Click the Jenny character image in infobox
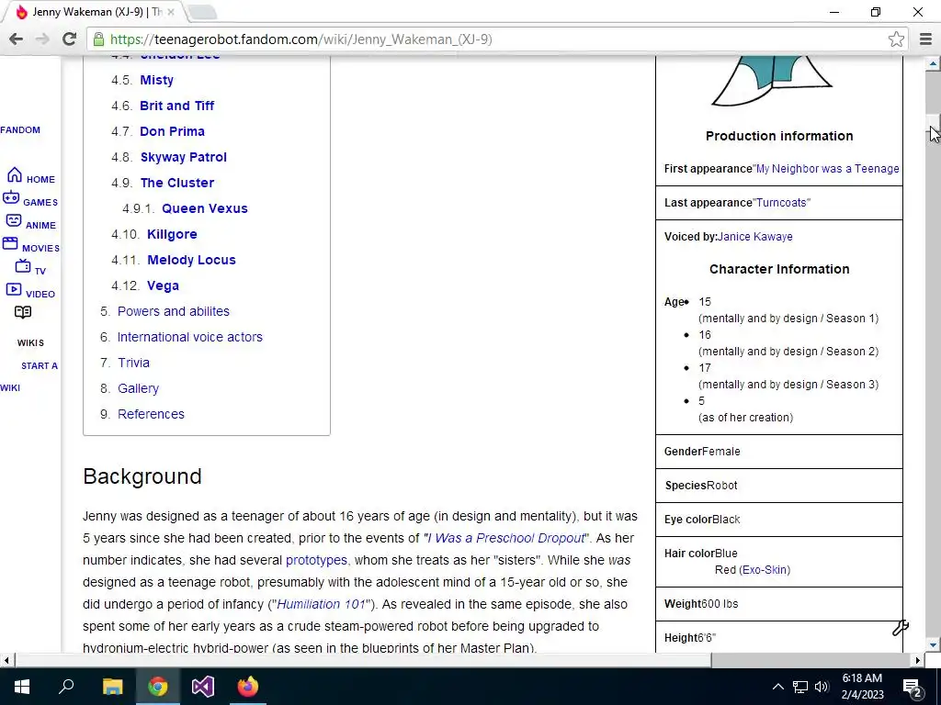The width and height of the screenshot is (941, 705). [772, 81]
